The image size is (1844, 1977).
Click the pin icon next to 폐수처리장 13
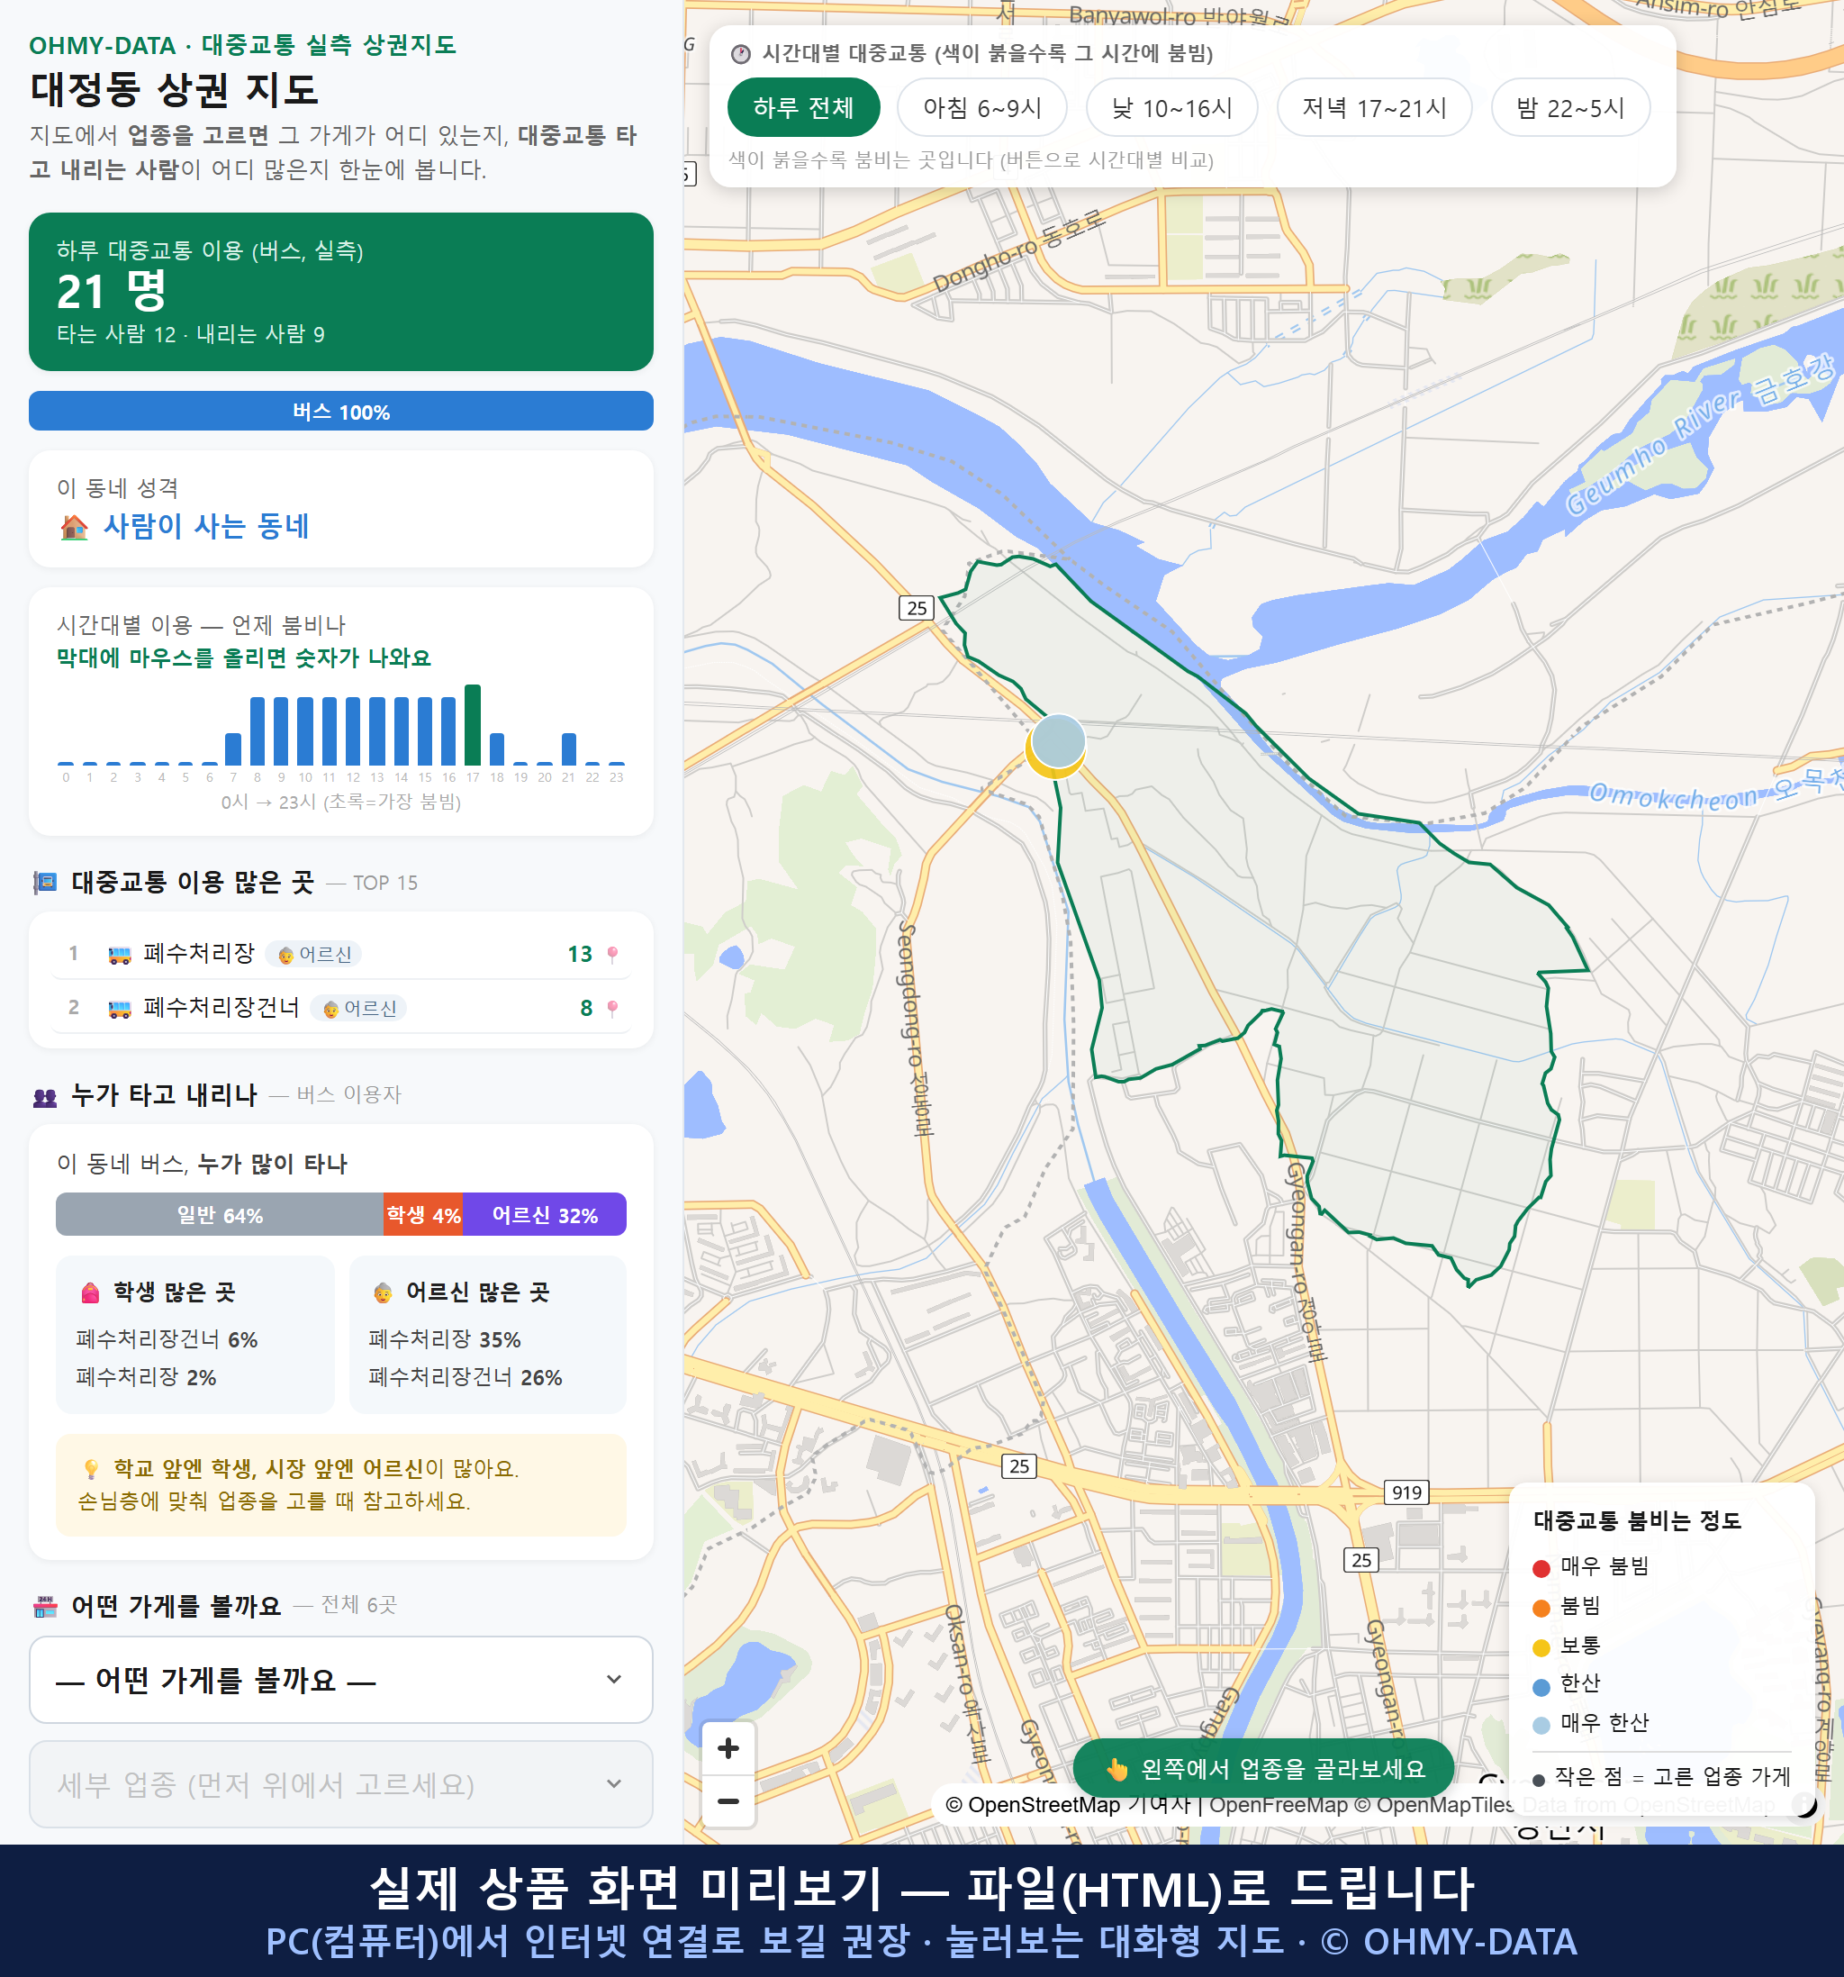coord(612,954)
